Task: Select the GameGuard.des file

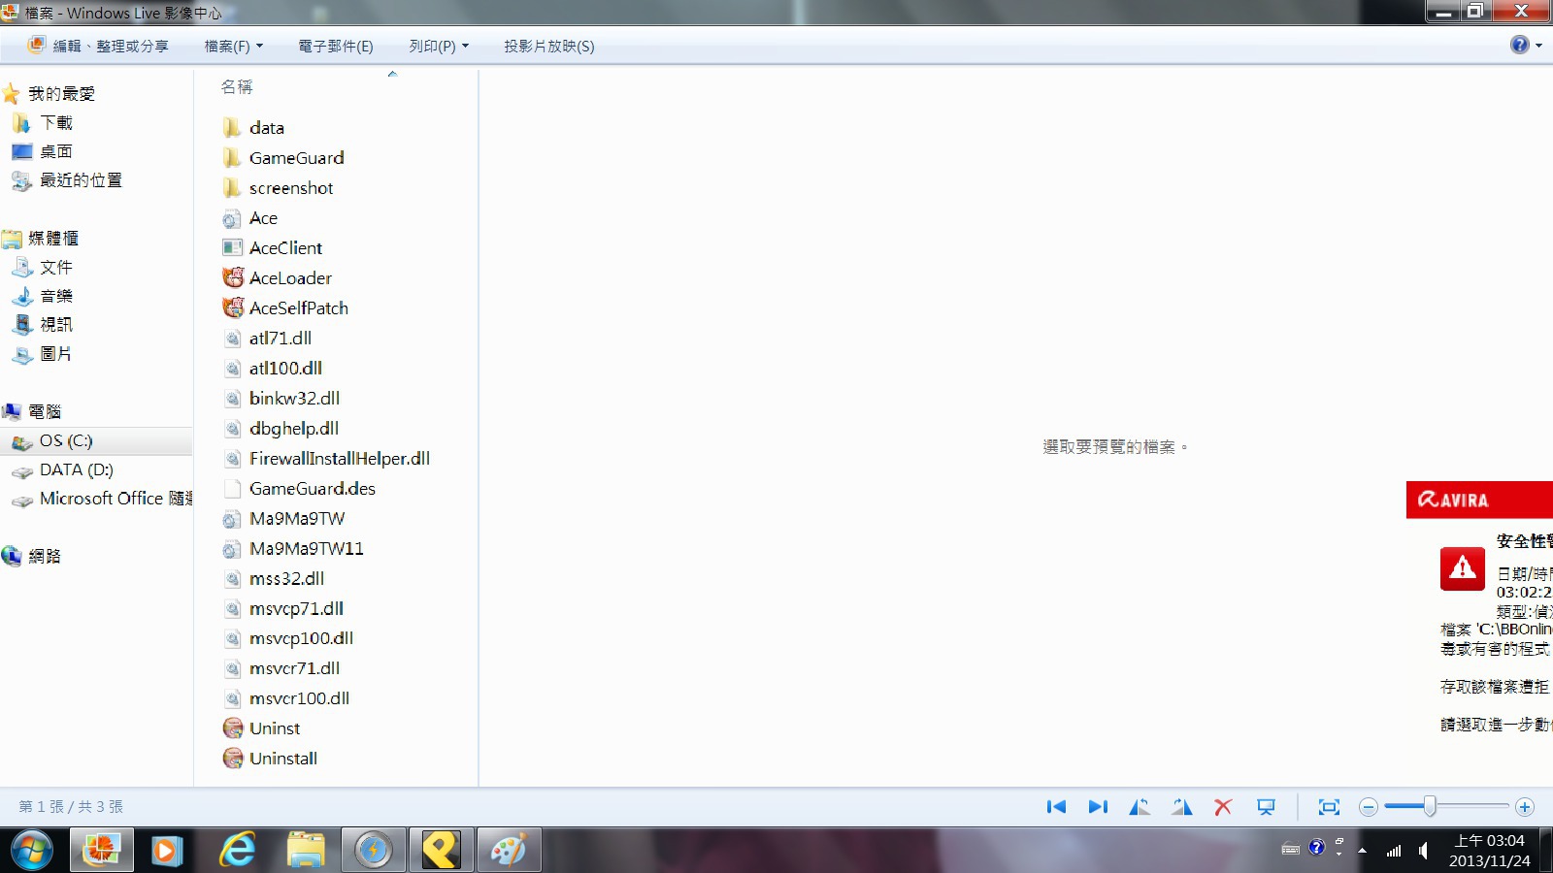Action: tap(312, 489)
